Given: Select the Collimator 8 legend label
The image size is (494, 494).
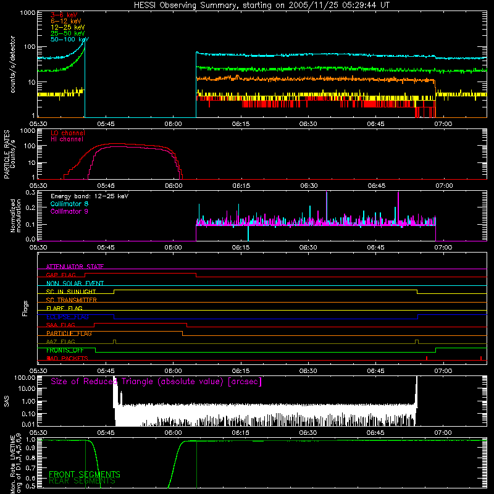Looking at the screenshot, I should click(69, 204).
